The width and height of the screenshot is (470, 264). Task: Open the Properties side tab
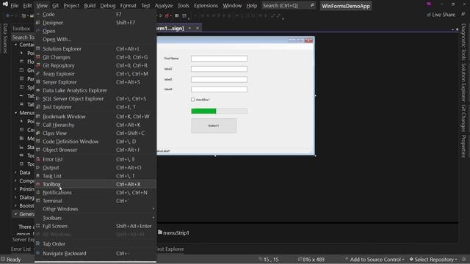pos(463,146)
